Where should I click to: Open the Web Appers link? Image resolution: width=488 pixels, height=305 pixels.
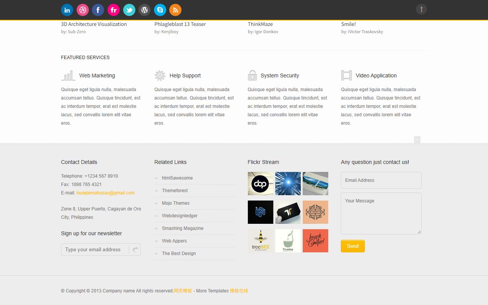tap(174, 241)
